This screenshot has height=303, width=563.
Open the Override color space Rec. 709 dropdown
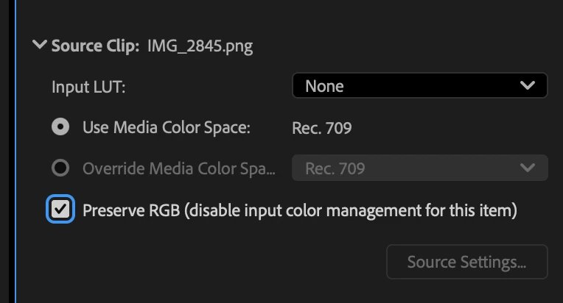pos(419,168)
